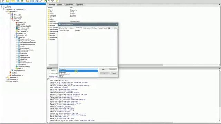Click the FTS Templates icon
This screenshot has width=221, height=124.
pyautogui.click(x=17, y=31)
